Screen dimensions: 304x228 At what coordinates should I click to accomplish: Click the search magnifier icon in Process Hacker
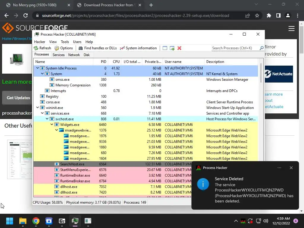pyautogui.click(x=261, y=48)
